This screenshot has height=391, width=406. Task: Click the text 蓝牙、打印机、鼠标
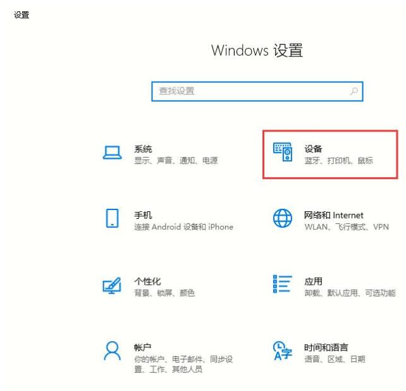coord(339,161)
